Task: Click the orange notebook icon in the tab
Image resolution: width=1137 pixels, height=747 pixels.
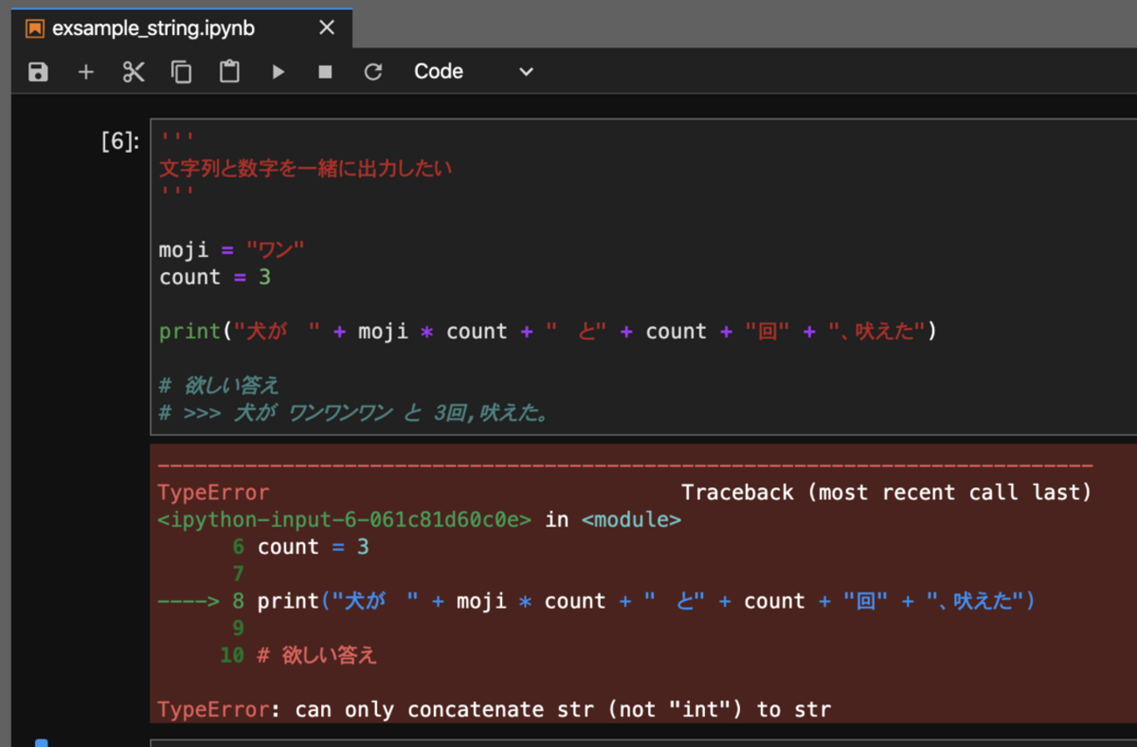Action: pyautogui.click(x=34, y=28)
